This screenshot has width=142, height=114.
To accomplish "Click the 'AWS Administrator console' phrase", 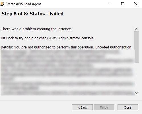I will [x=72, y=38].
